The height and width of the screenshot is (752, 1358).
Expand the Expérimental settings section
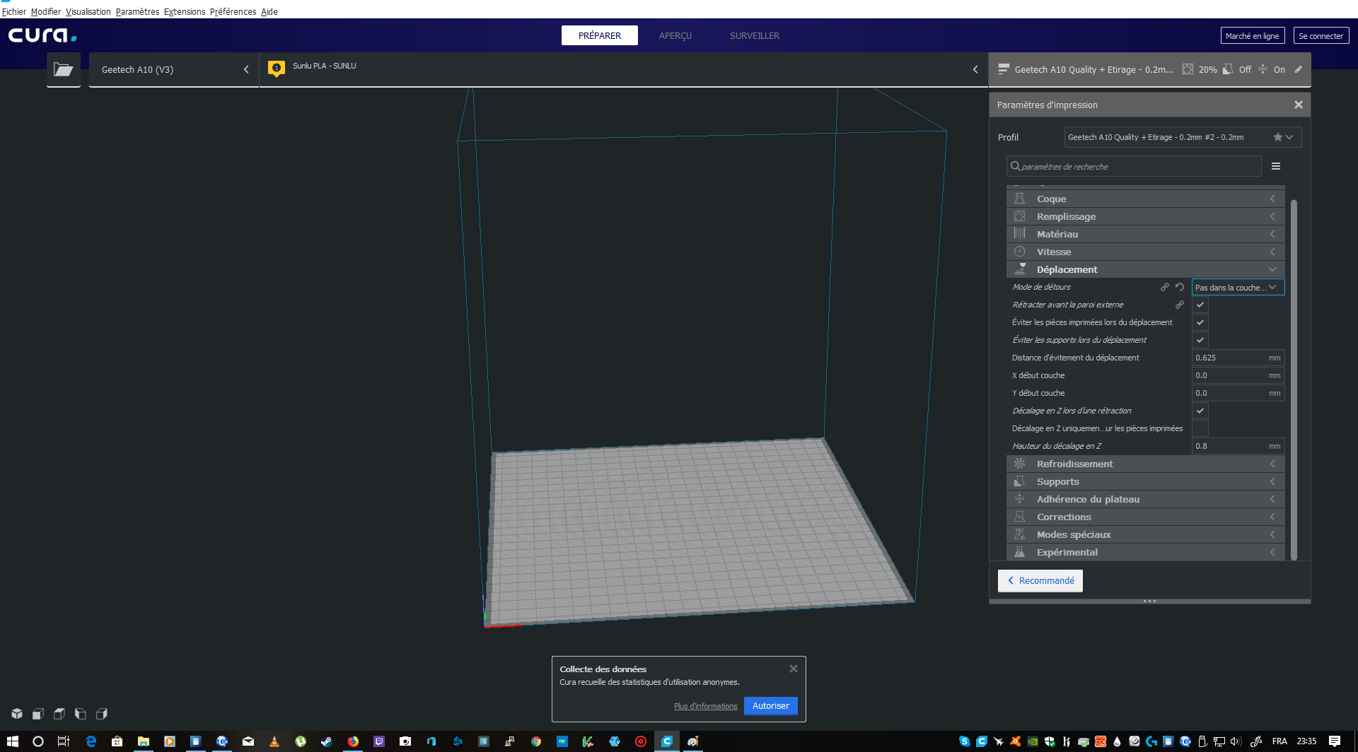(1145, 552)
